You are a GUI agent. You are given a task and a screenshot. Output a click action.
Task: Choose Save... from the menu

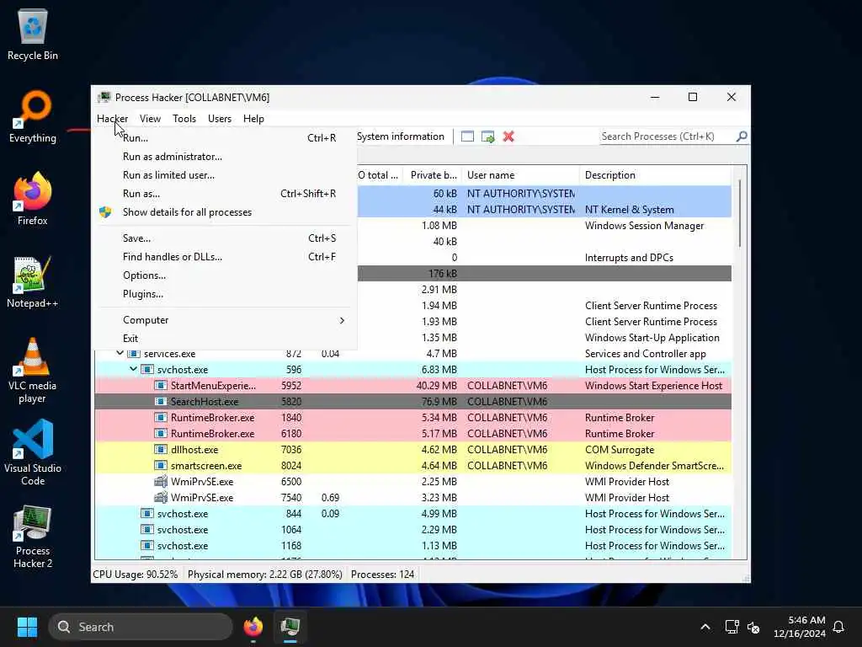click(x=226, y=238)
